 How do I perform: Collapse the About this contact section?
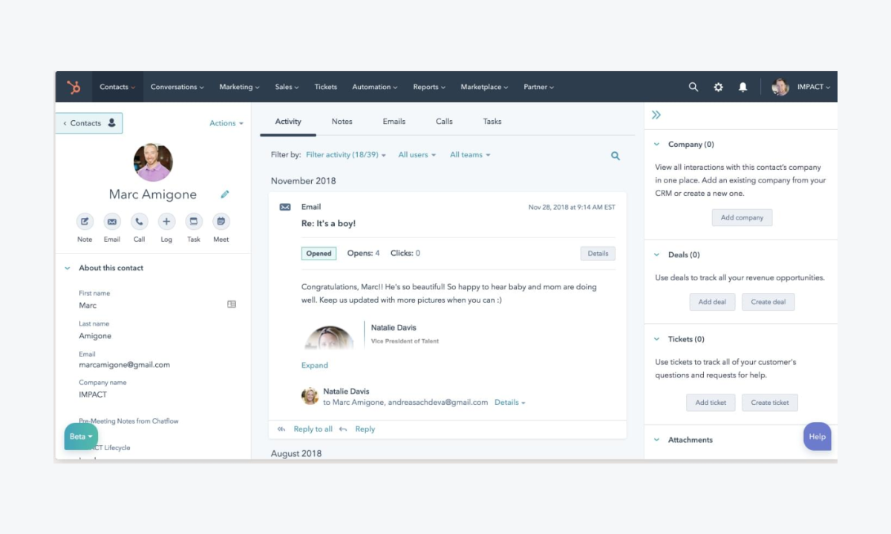point(68,268)
